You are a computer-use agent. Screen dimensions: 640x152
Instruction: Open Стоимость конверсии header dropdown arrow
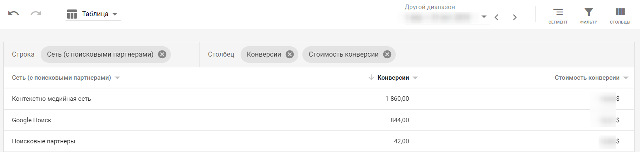tap(625, 78)
